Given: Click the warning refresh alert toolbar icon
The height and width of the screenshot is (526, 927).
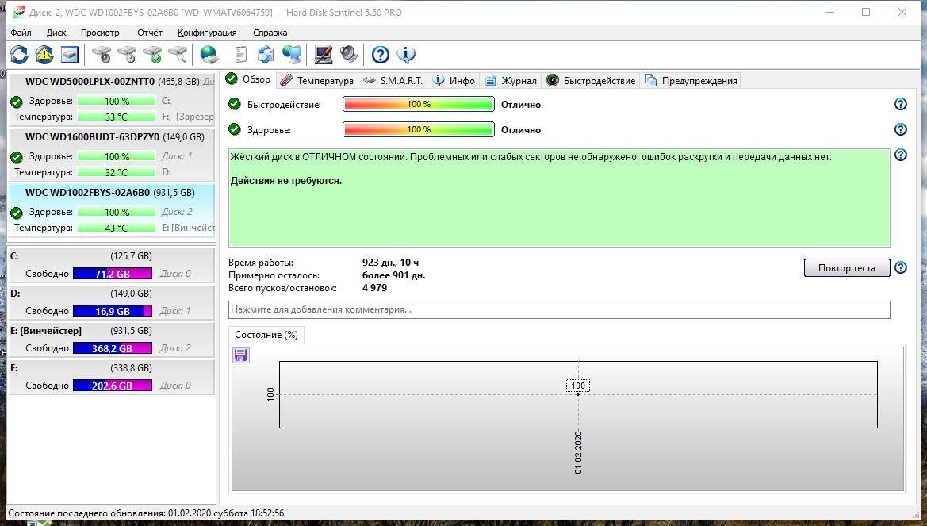Looking at the screenshot, I should pyautogui.click(x=44, y=55).
